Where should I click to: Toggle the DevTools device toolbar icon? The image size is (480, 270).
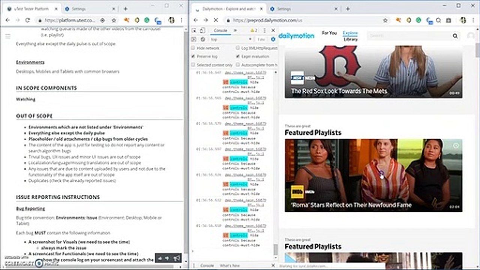202,30
